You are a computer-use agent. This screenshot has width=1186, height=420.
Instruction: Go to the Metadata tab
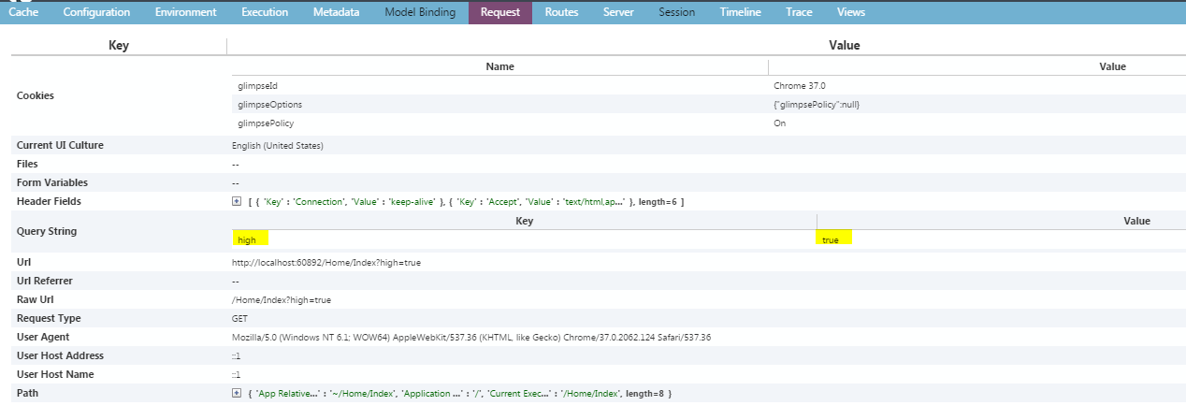coord(336,12)
